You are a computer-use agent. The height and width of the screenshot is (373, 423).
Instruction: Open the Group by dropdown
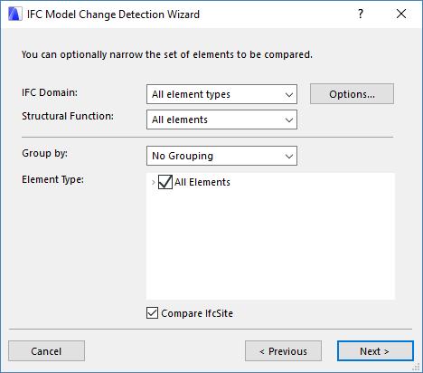(221, 156)
